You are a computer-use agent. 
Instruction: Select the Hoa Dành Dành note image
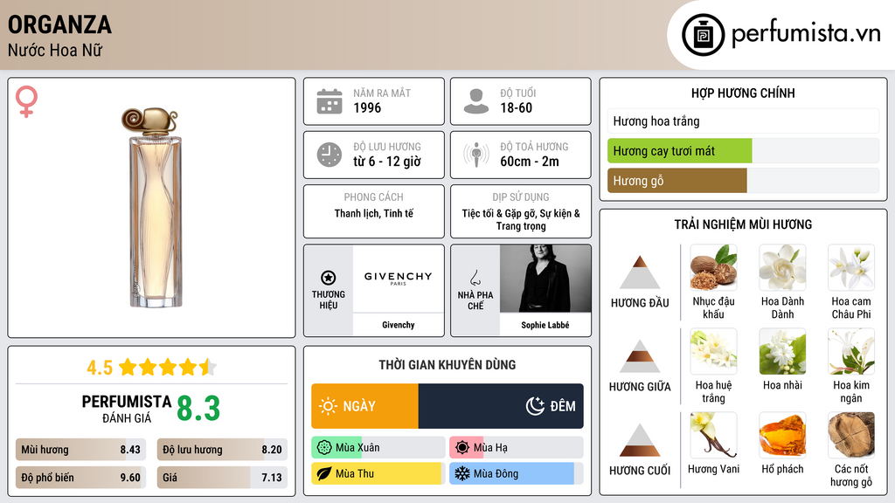[x=782, y=268]
